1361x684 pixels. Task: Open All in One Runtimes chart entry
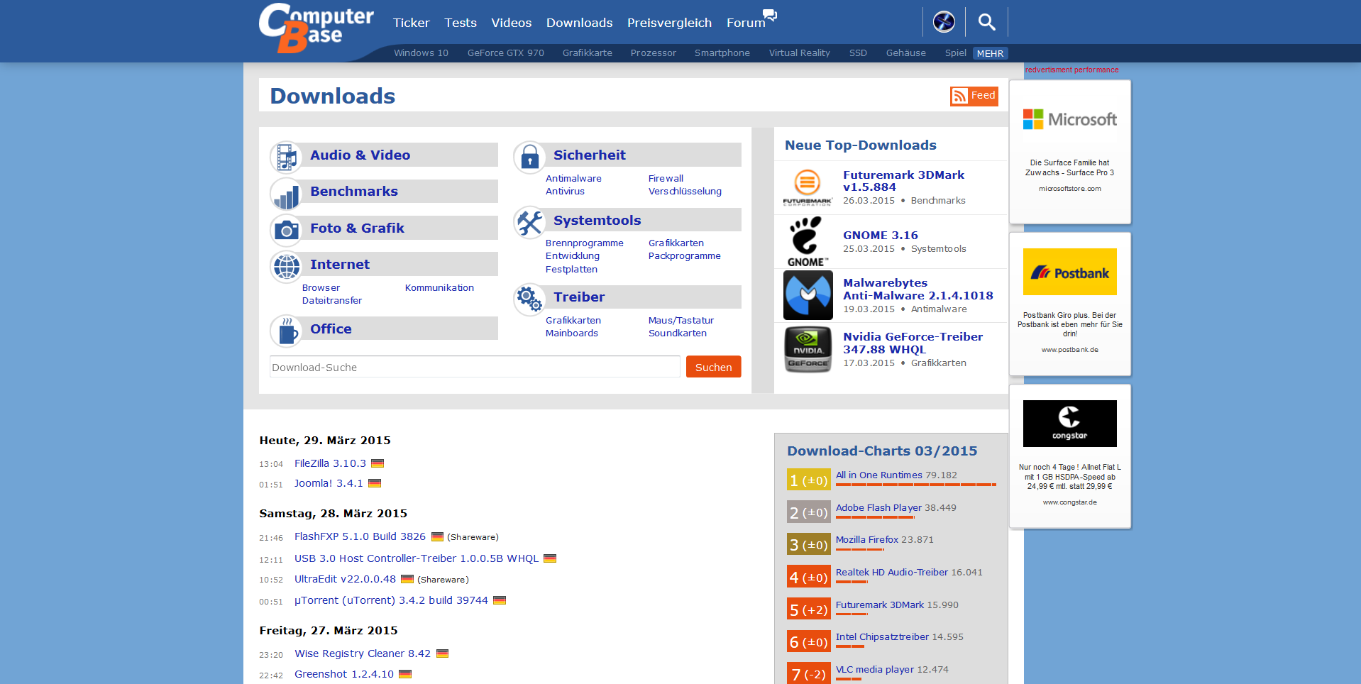point(879,475)
